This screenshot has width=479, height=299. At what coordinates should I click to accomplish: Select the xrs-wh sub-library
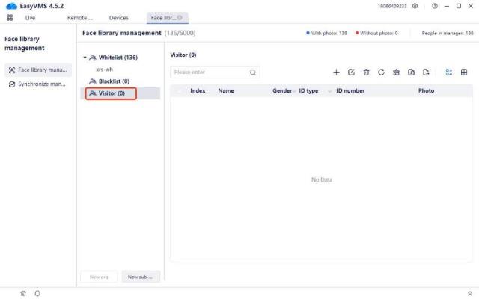(x=104, y=69)
